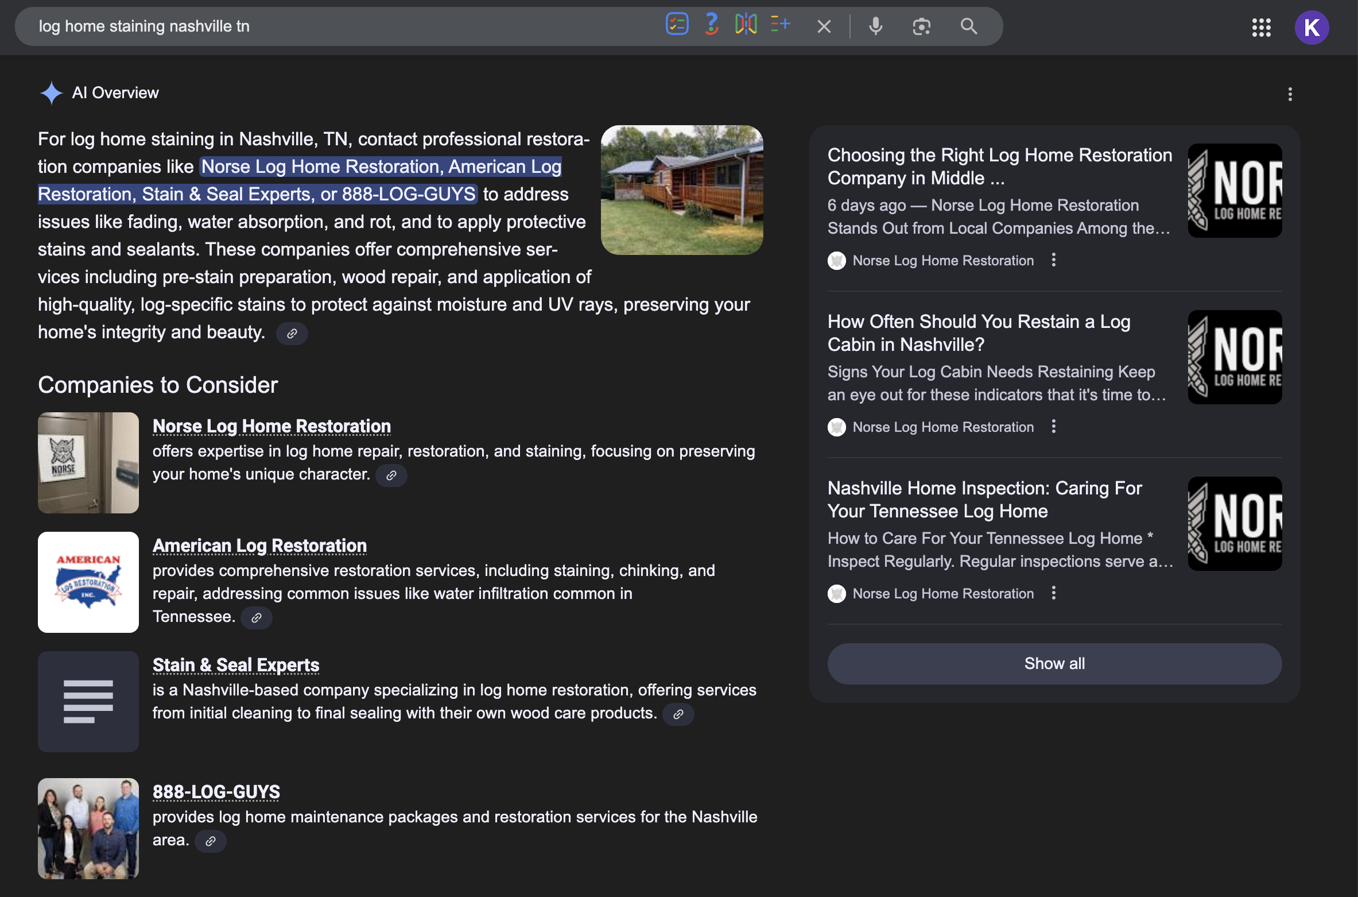
Task: Open the Norse Log Home Restoration link
Action: (271, 426)
